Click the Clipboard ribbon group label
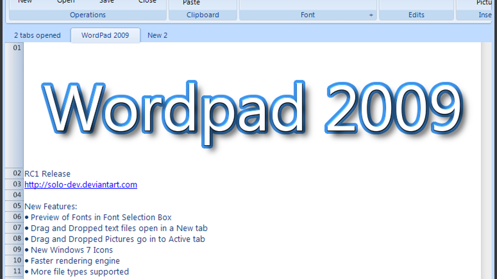 tap(203, 15)
